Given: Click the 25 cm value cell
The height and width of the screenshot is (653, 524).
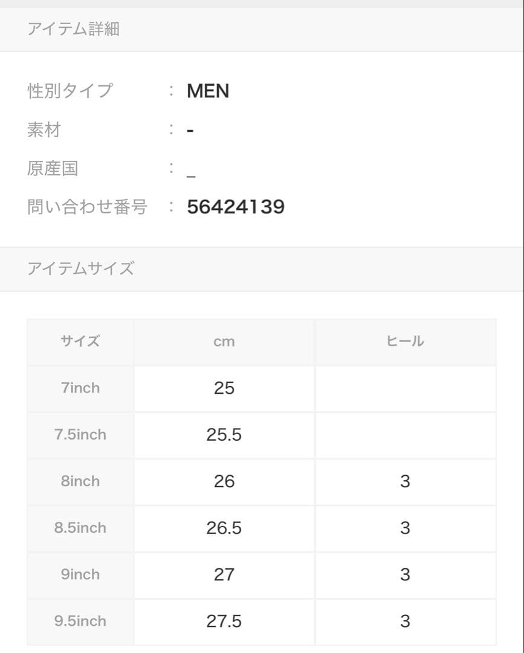Looking at the screenshot, I should pyautogui.click(x=224, y=388).
